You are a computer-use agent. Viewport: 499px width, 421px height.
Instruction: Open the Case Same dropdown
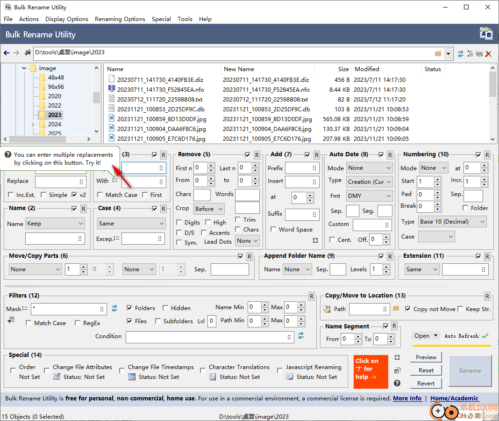pyautogui.click(x=131, y=224)
